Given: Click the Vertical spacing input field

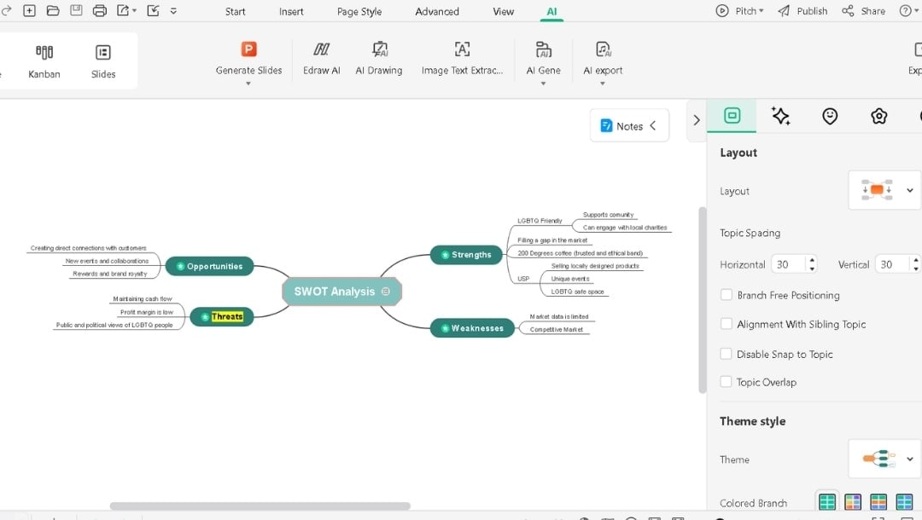Looking at the screenshot, I should (894, 264).
